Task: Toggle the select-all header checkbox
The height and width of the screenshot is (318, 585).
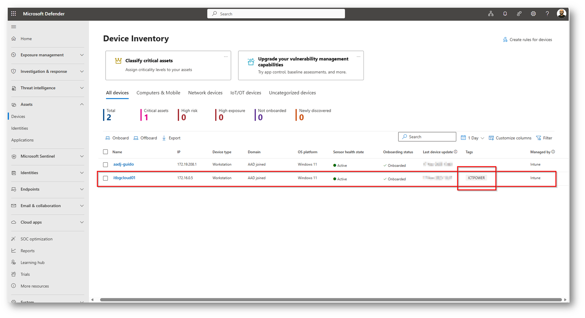Action: click(x=106, y=152)
